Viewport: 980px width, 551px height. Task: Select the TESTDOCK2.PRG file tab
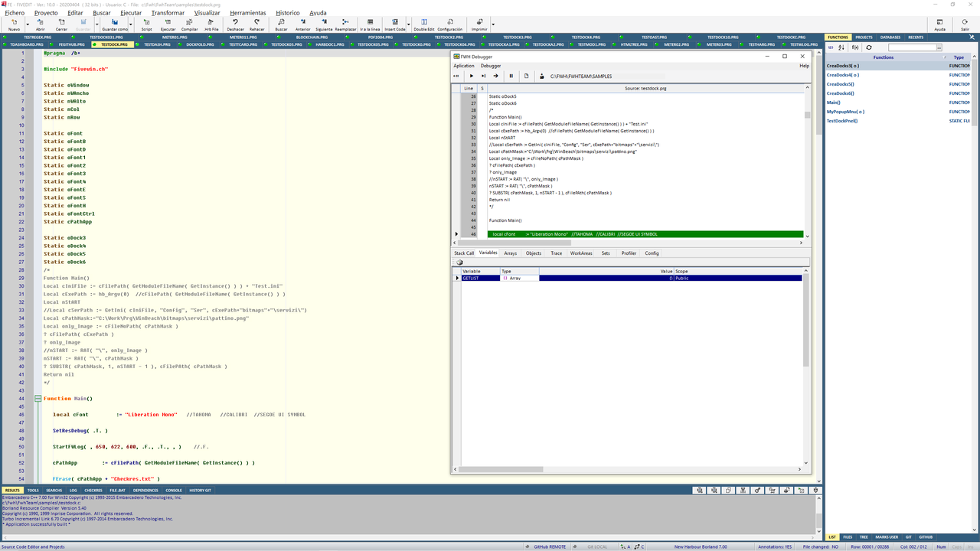pos(450,37)
